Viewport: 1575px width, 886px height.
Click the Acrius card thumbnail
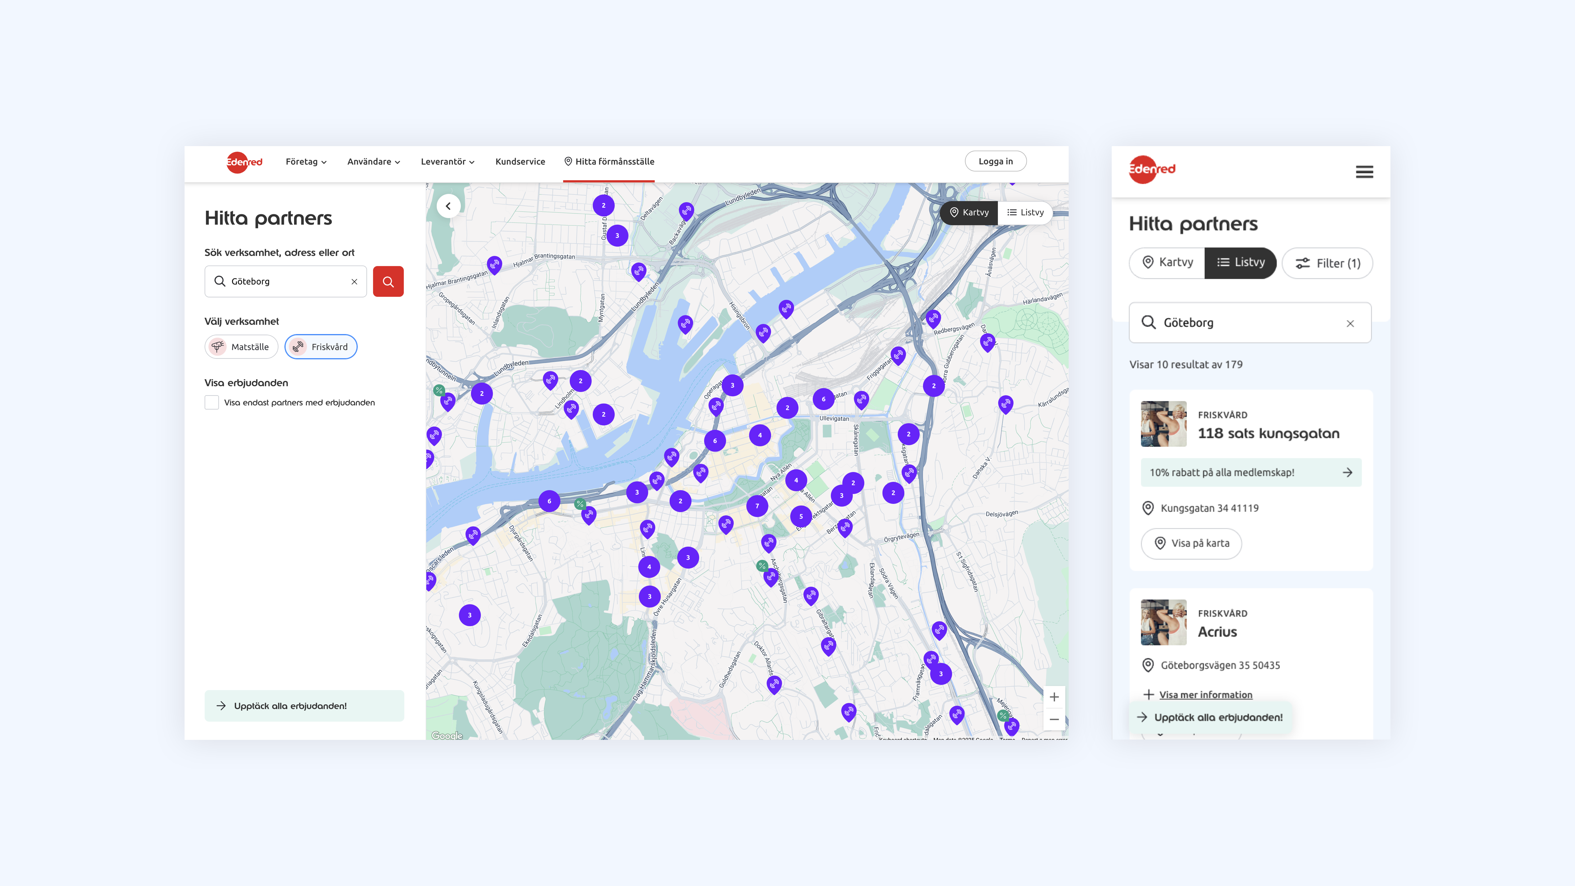1163,622
